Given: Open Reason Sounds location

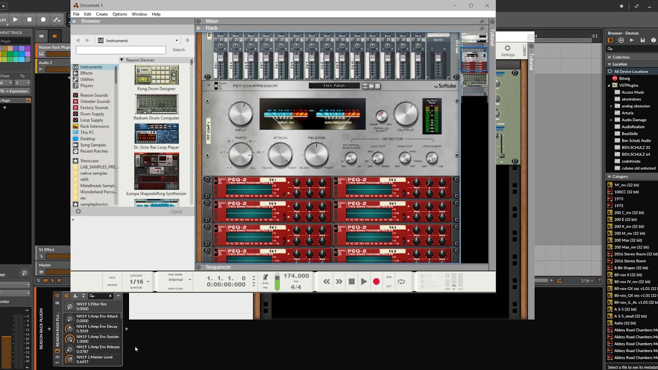Looking at the screenshot, I should [94, 95].
